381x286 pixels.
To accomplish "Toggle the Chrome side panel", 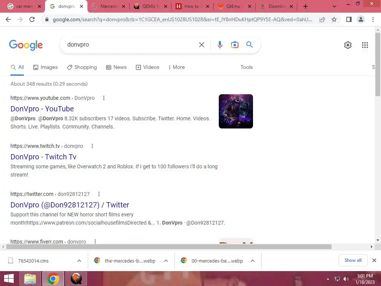I will pos(349,19).
